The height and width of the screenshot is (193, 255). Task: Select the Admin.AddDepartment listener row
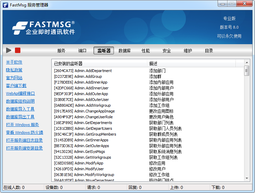[148, 71]
